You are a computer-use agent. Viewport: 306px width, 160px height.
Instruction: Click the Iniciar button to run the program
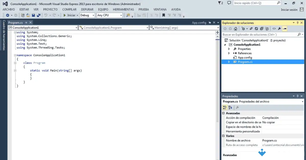click(69, 15)
